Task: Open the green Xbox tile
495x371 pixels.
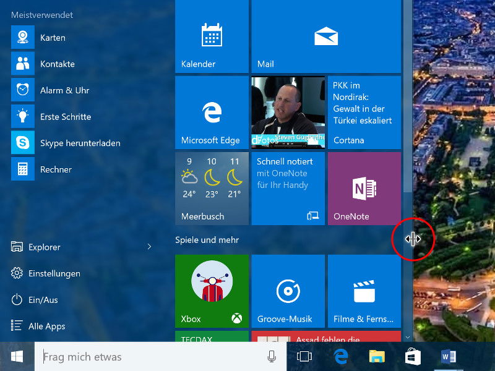Action: [x=212, y=291]
